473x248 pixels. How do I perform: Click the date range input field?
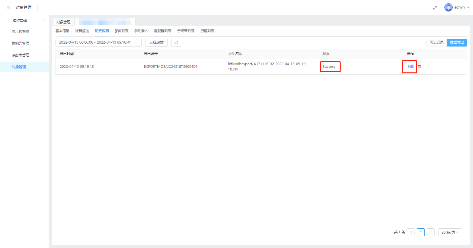coord(99,42)
